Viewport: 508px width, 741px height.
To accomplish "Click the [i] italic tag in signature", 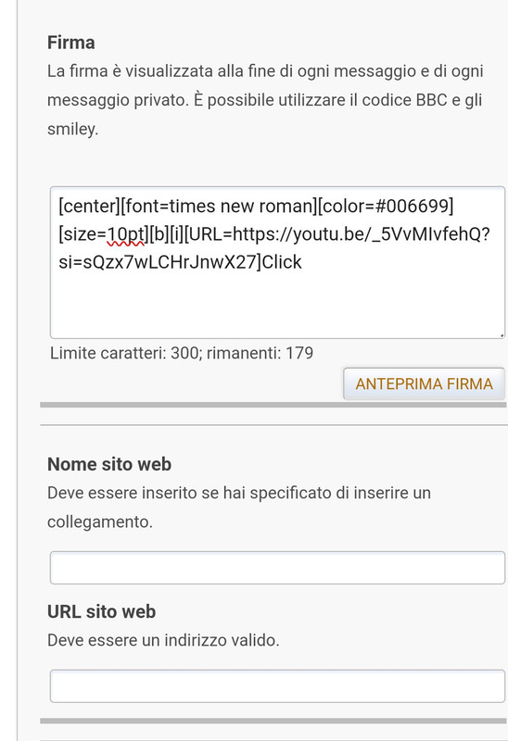I will (176, 234).
